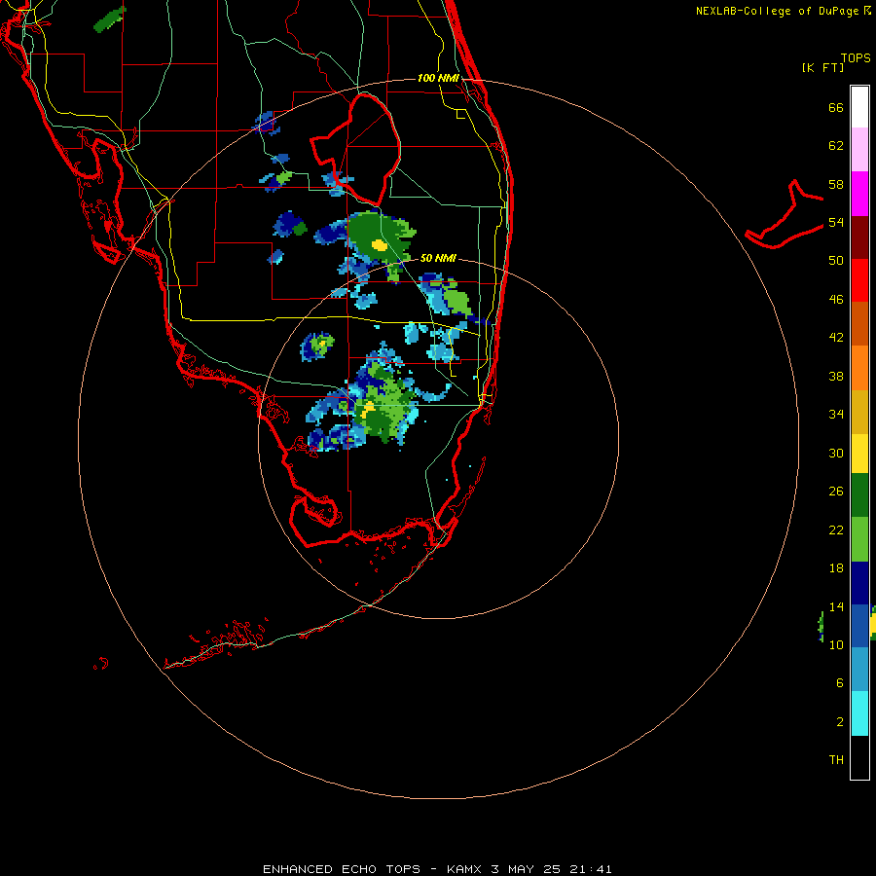876x876 pixels.
Task: Click the yellow core above the 50 NMI label
Action: [380, 244]
